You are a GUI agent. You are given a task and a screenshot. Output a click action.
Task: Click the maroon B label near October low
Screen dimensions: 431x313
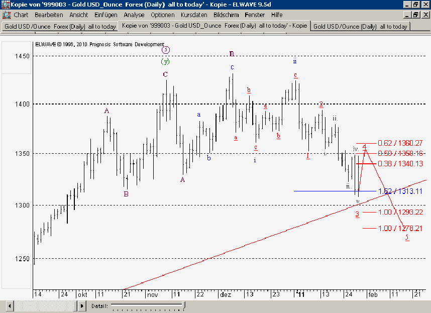(x=126, y=194)
